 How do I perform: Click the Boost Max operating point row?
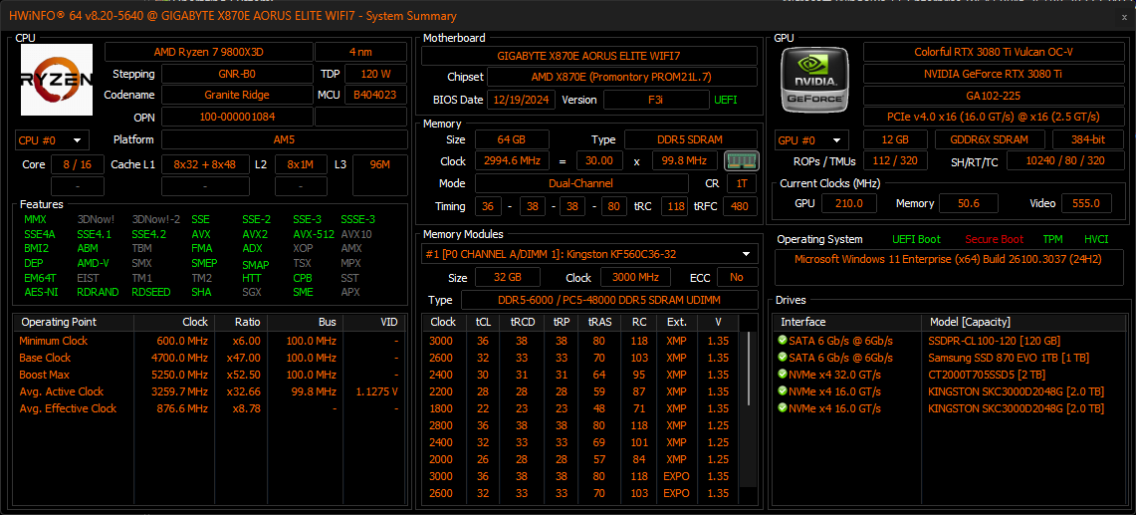click(x=210, y=375)
